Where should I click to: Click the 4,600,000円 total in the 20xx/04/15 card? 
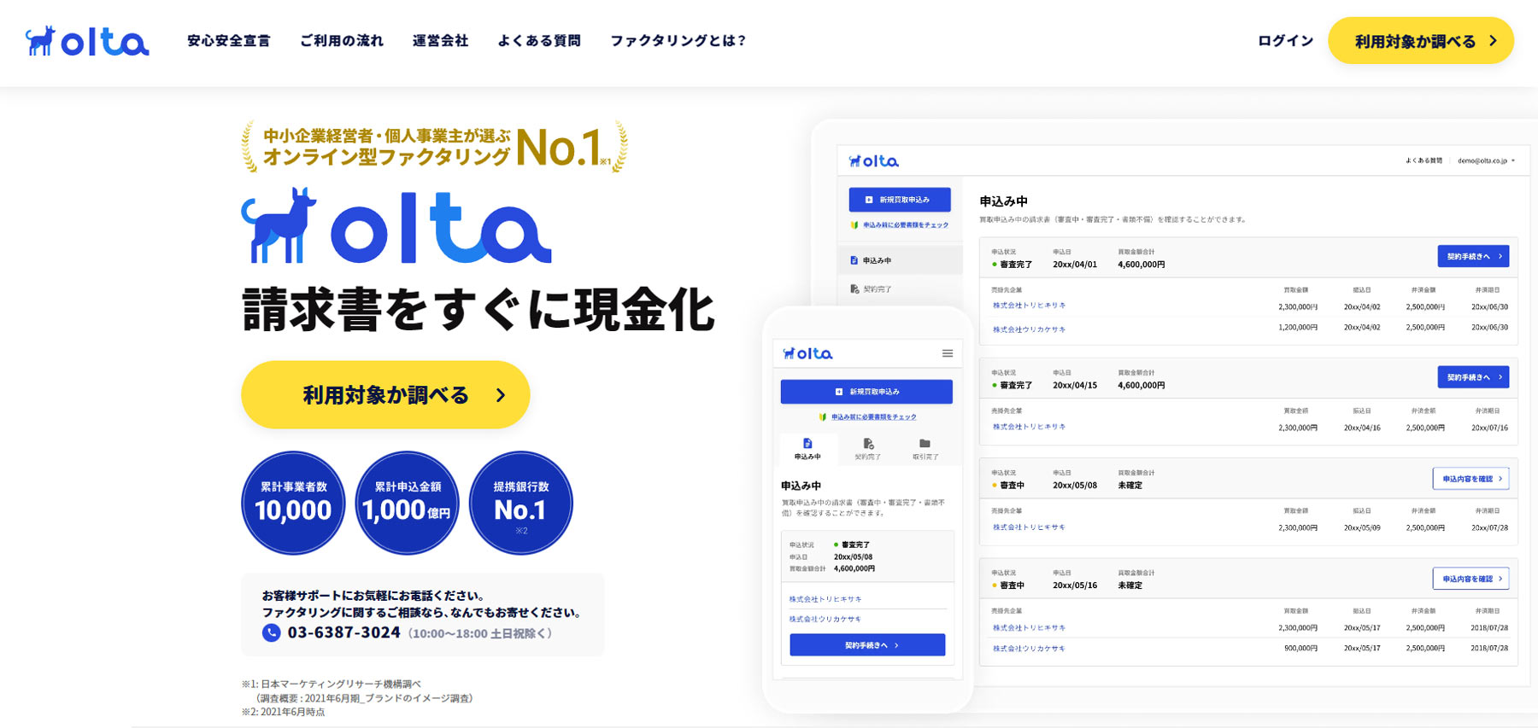coord(1141,386)
